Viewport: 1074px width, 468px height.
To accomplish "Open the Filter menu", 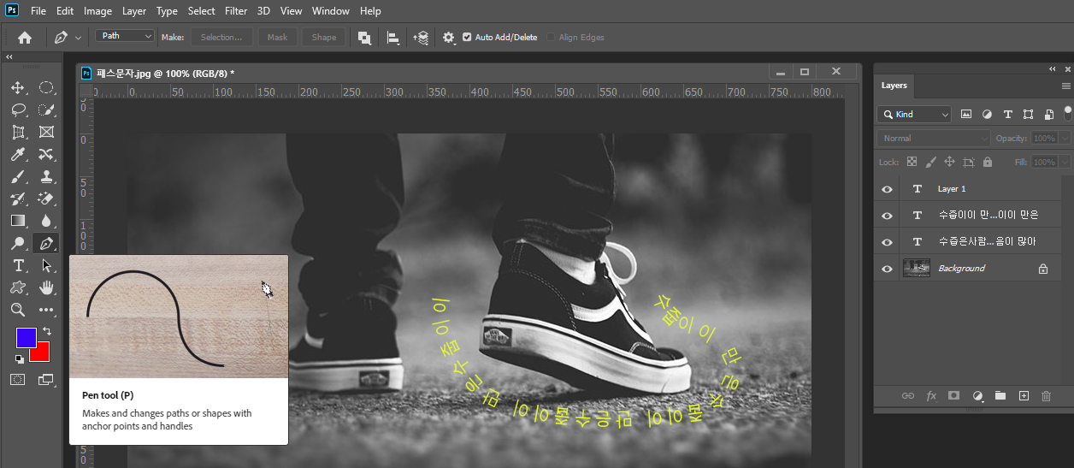I will pos(236,11).
